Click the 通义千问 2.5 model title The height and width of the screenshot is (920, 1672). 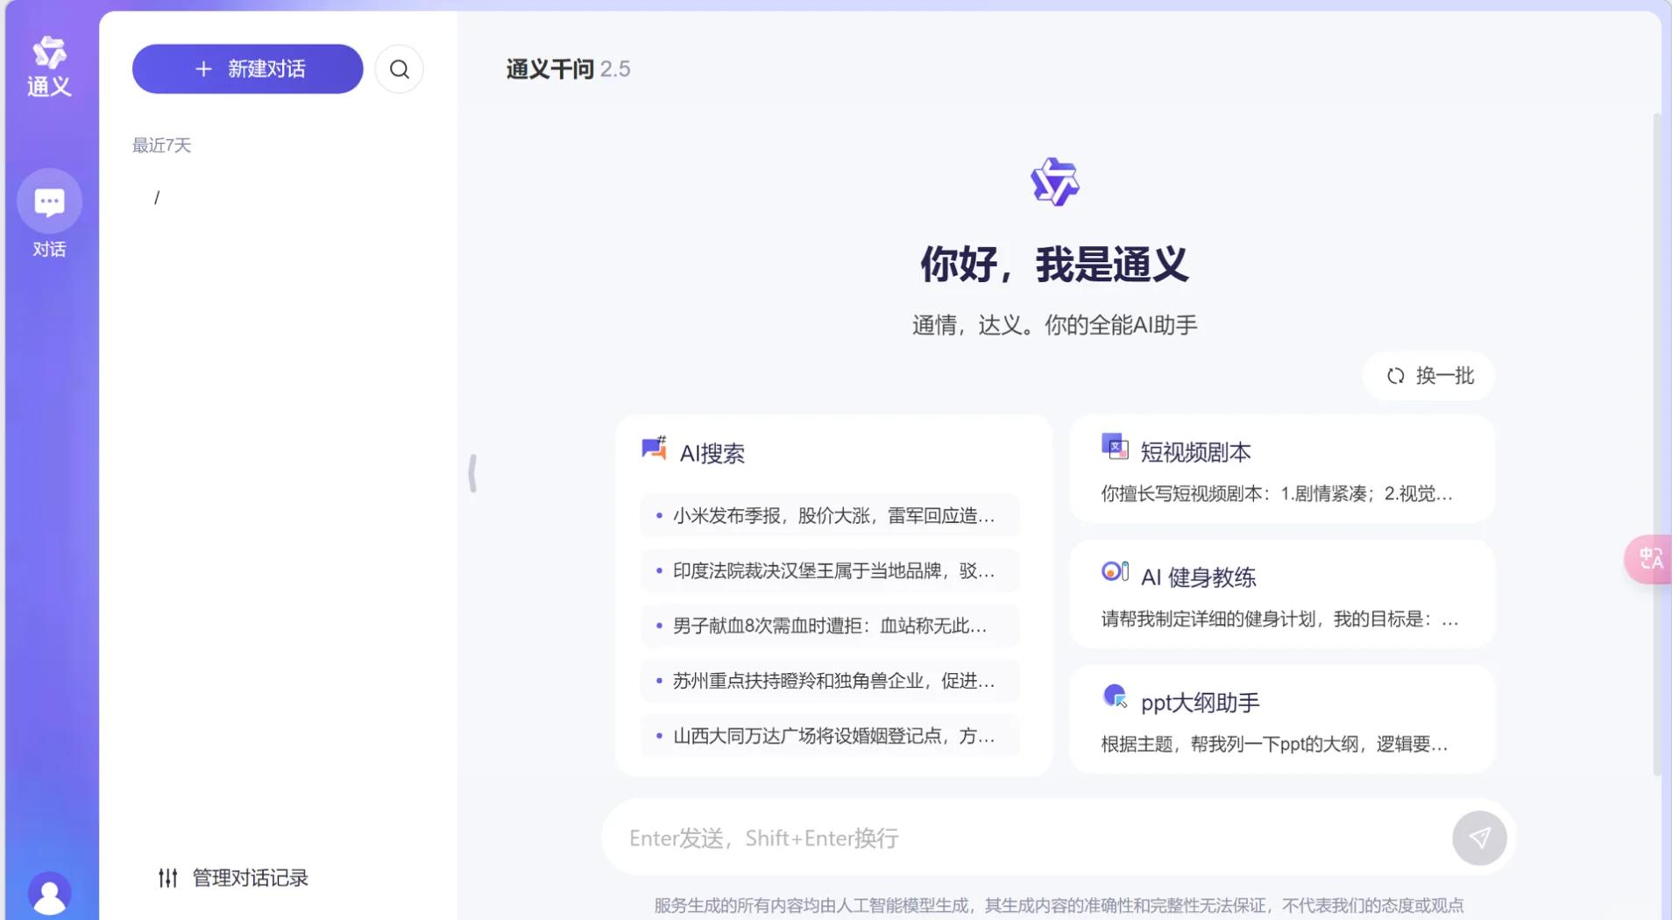click(x=568, y=69)
